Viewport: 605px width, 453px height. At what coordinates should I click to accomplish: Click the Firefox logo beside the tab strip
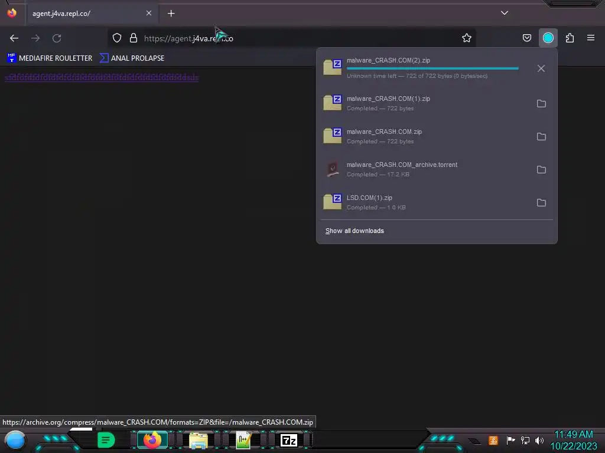12,13
